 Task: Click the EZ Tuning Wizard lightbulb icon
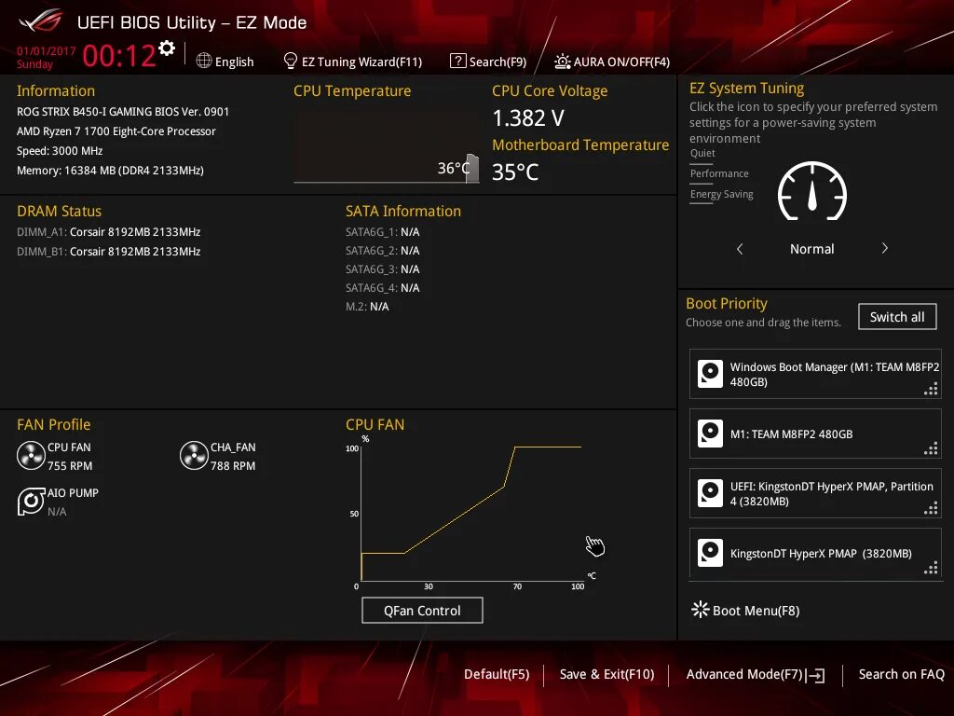[291, 61]
